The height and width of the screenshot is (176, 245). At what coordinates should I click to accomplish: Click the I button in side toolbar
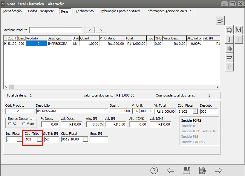click(229, 39)
